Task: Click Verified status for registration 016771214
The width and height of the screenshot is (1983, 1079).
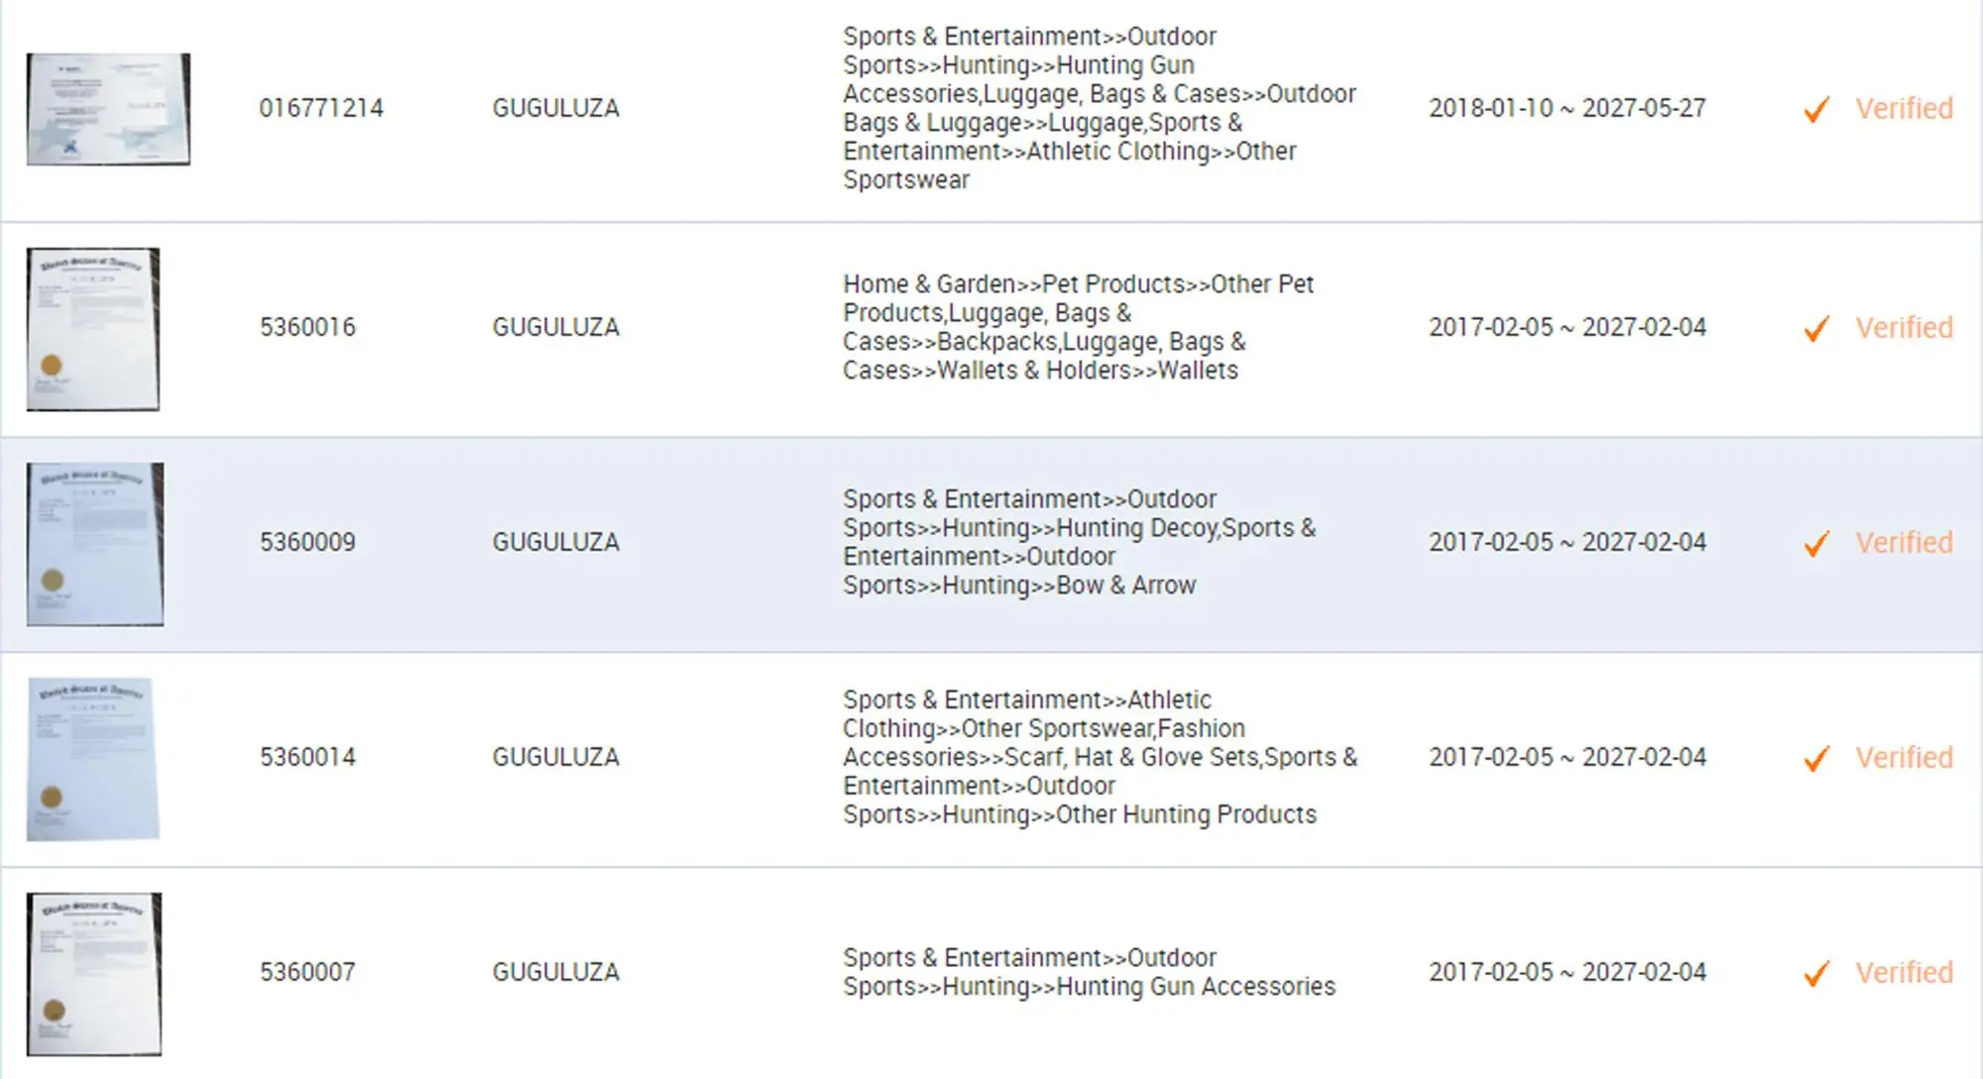Action: click(1904, 108)
